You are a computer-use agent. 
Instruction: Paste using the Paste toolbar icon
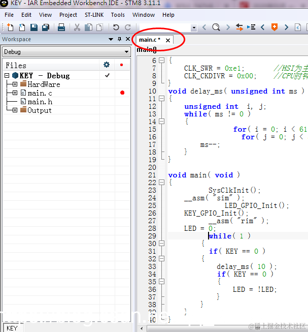pyautogui.click(x=99, y=27)
